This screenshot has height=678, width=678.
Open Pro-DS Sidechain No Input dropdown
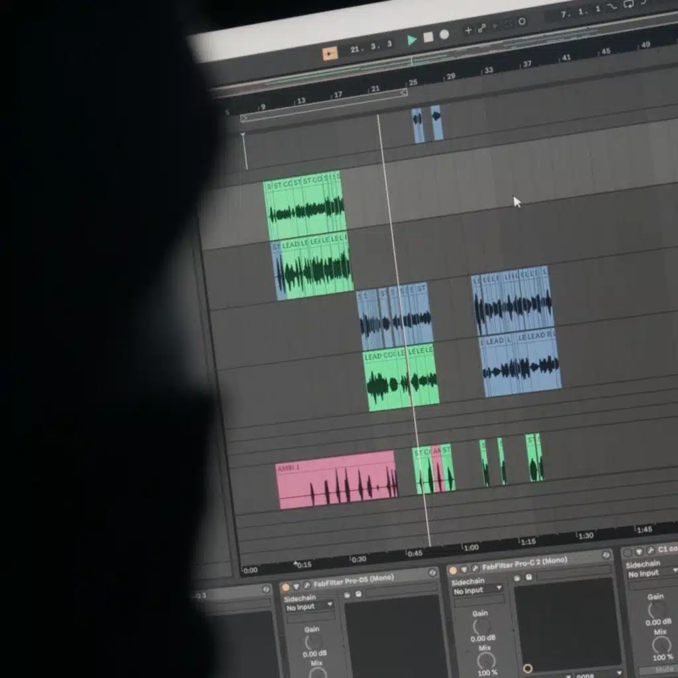(310, 606)
